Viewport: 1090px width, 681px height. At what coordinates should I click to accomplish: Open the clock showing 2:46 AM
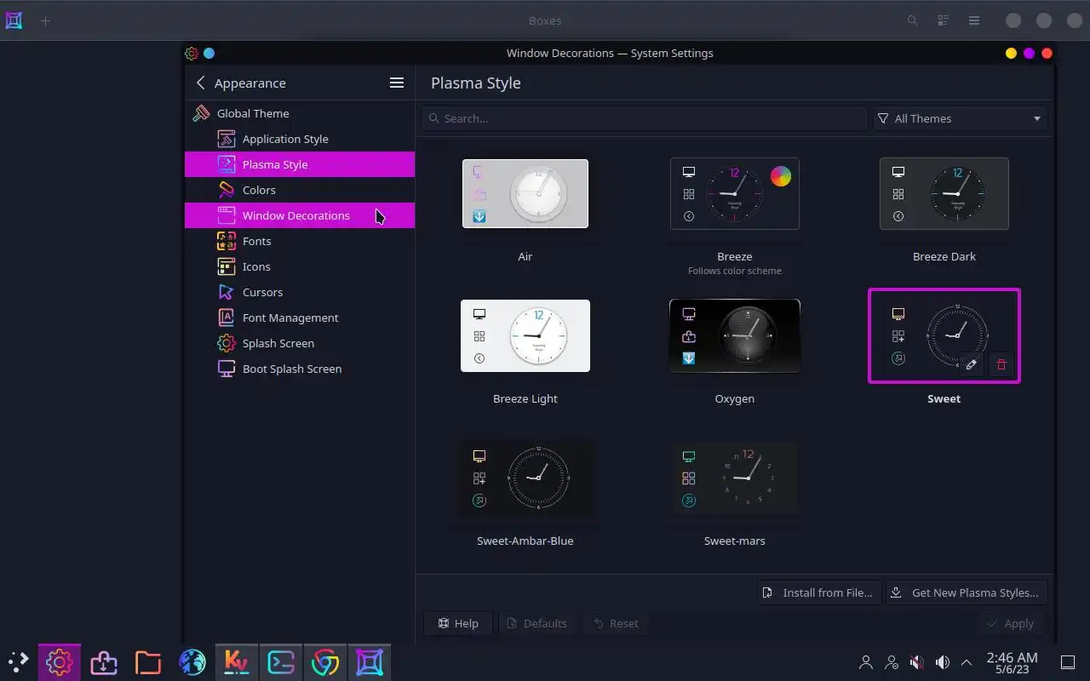pyautogui.click(x=1012, y=662)
